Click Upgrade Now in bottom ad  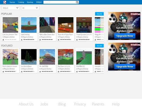pyautogui.click(x=125, y=67)
